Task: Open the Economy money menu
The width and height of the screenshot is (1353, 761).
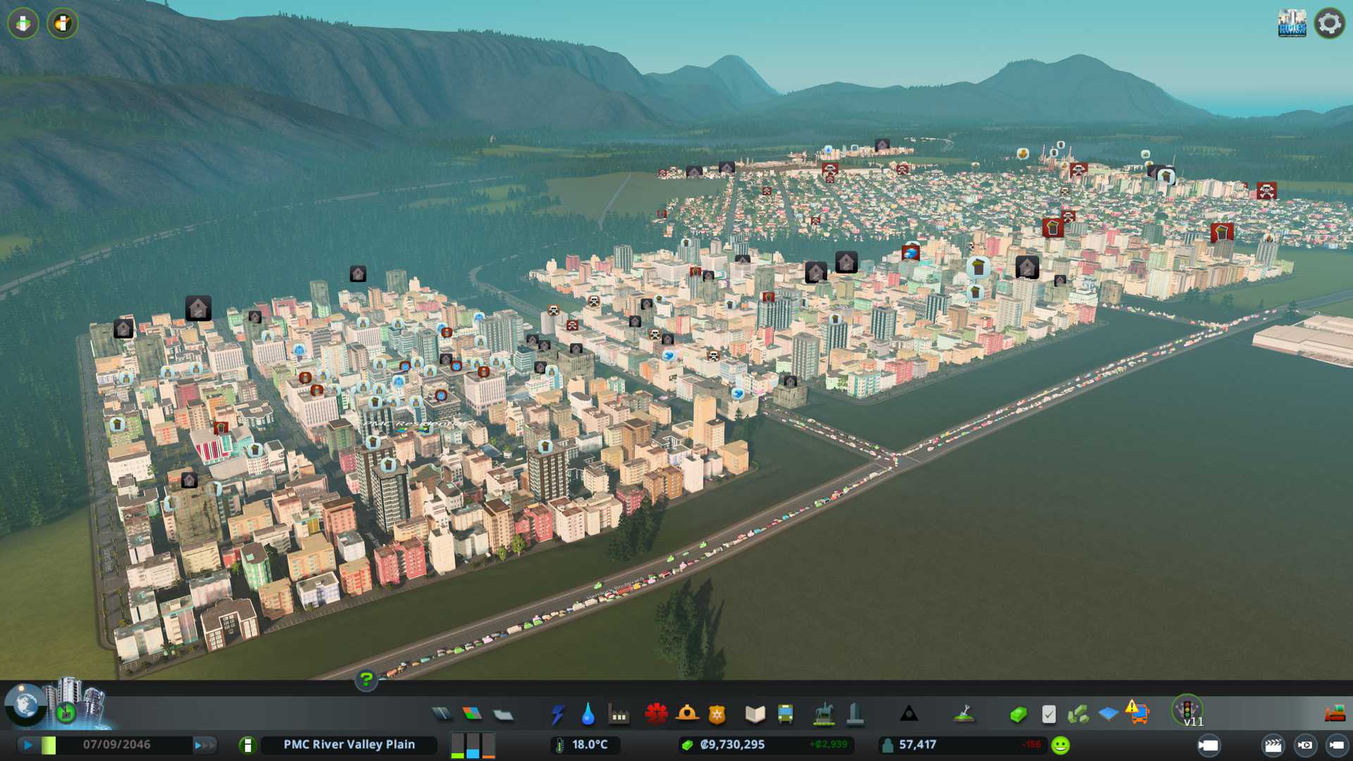Action: [1018, 714]
